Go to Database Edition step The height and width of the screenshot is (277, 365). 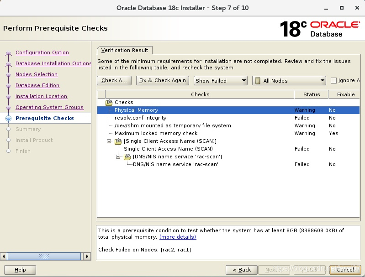coord(37,85)
